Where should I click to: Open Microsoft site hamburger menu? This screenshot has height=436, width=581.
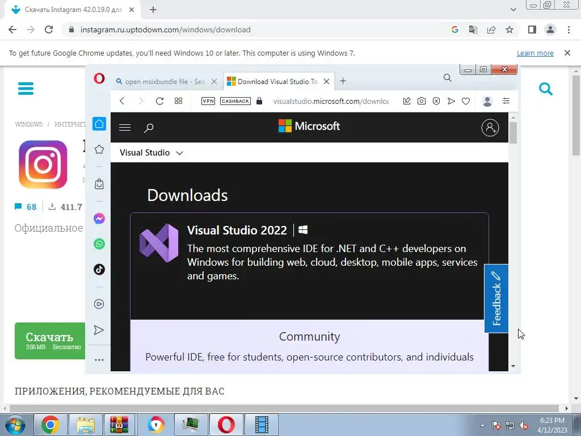(x=125, y=128)
